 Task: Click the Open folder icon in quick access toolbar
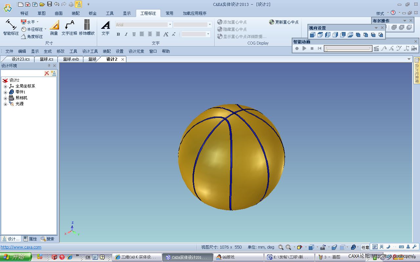[x=42, y=4]
